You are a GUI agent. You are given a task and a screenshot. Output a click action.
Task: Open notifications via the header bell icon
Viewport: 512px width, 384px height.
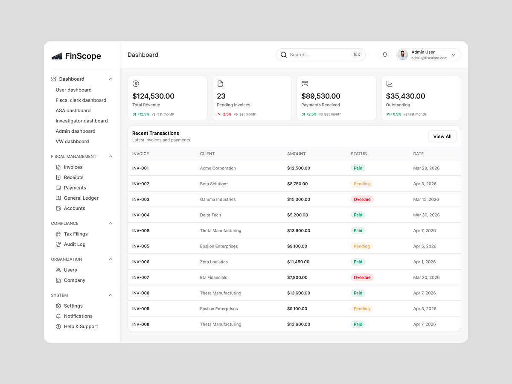tap(385, 55)
